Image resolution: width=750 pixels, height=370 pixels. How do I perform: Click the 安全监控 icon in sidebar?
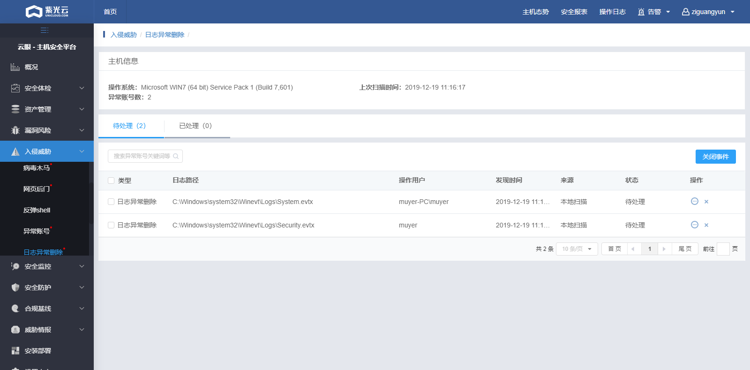(15, 266)
